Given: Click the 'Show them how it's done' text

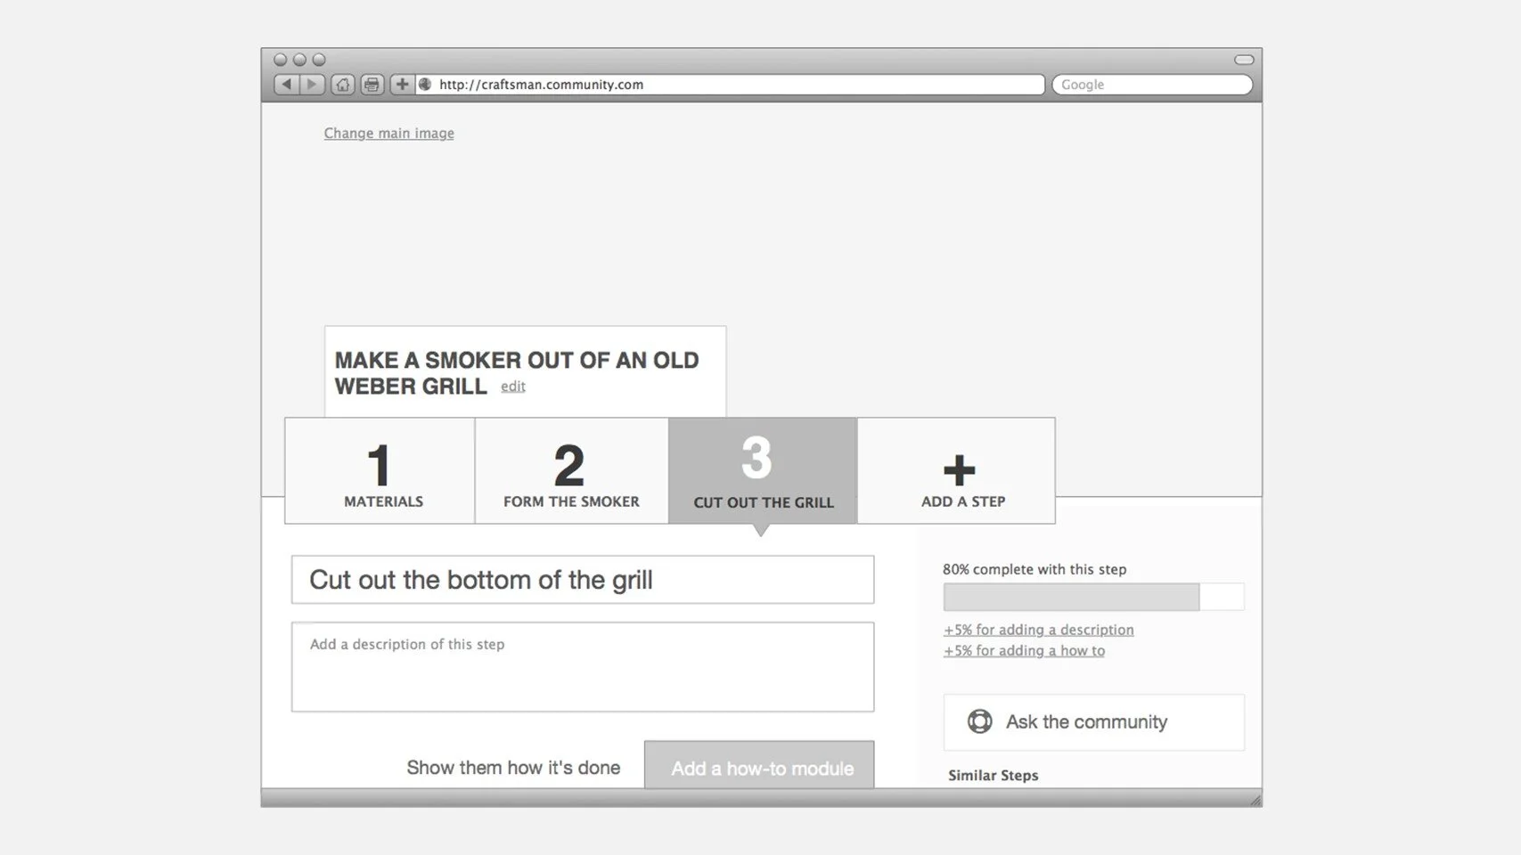Looking at the screenshot, I should pyautogui.click(x=513, y=768).
